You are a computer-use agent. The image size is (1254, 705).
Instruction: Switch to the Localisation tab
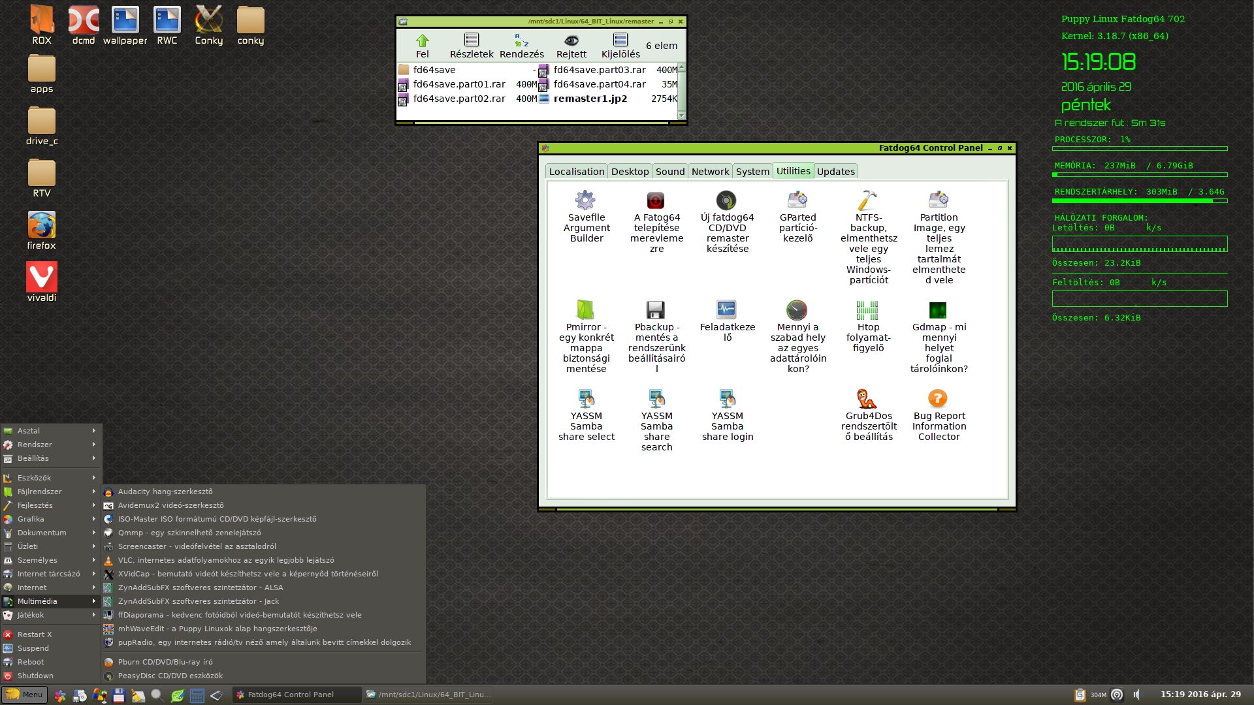[576, 171]
